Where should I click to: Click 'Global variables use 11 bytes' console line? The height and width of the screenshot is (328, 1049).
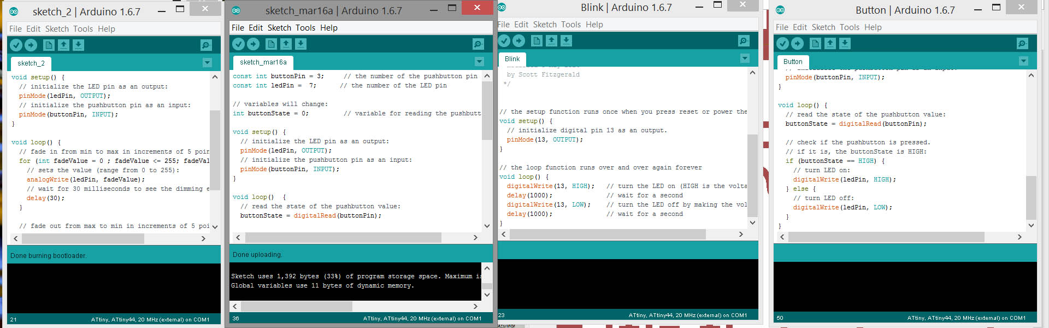(x=322, y=285)
